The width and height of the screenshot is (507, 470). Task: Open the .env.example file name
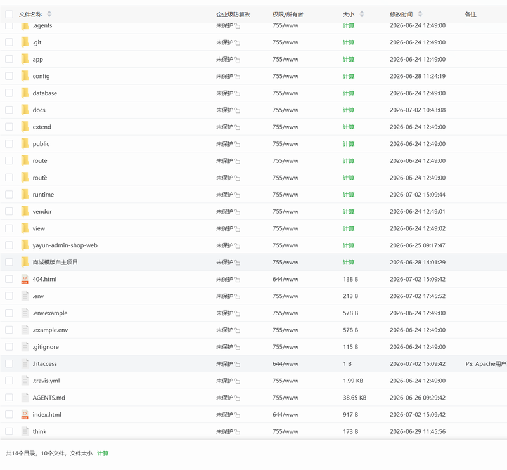point(50,313)
